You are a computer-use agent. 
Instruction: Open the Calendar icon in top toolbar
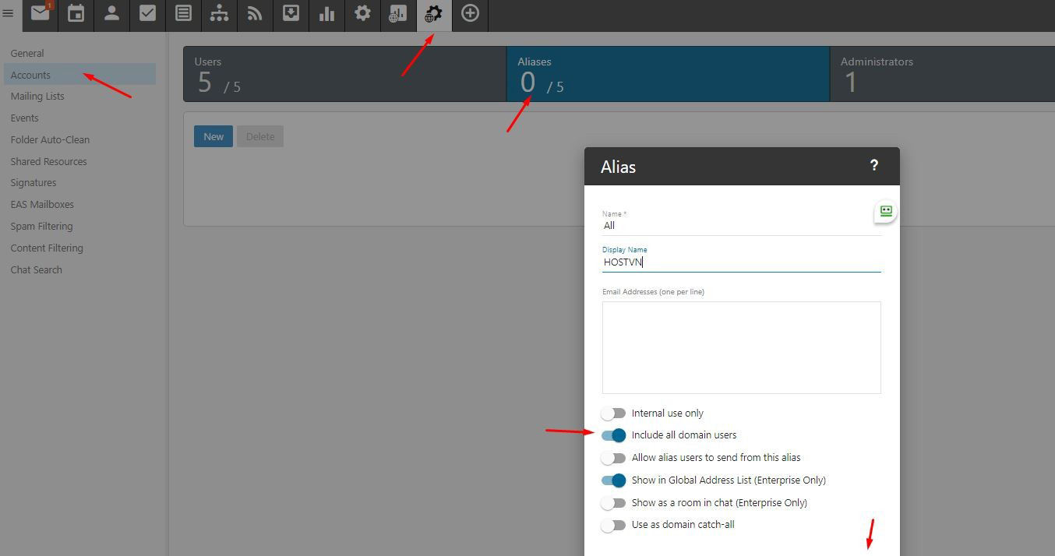[76, 14]
